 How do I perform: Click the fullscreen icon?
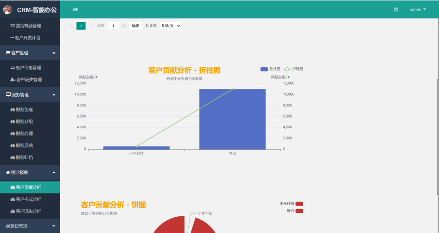(396, 9)
